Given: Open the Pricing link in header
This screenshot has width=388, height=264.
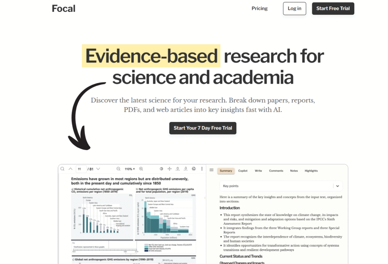Looking at the screenshot, I should 260,8.
